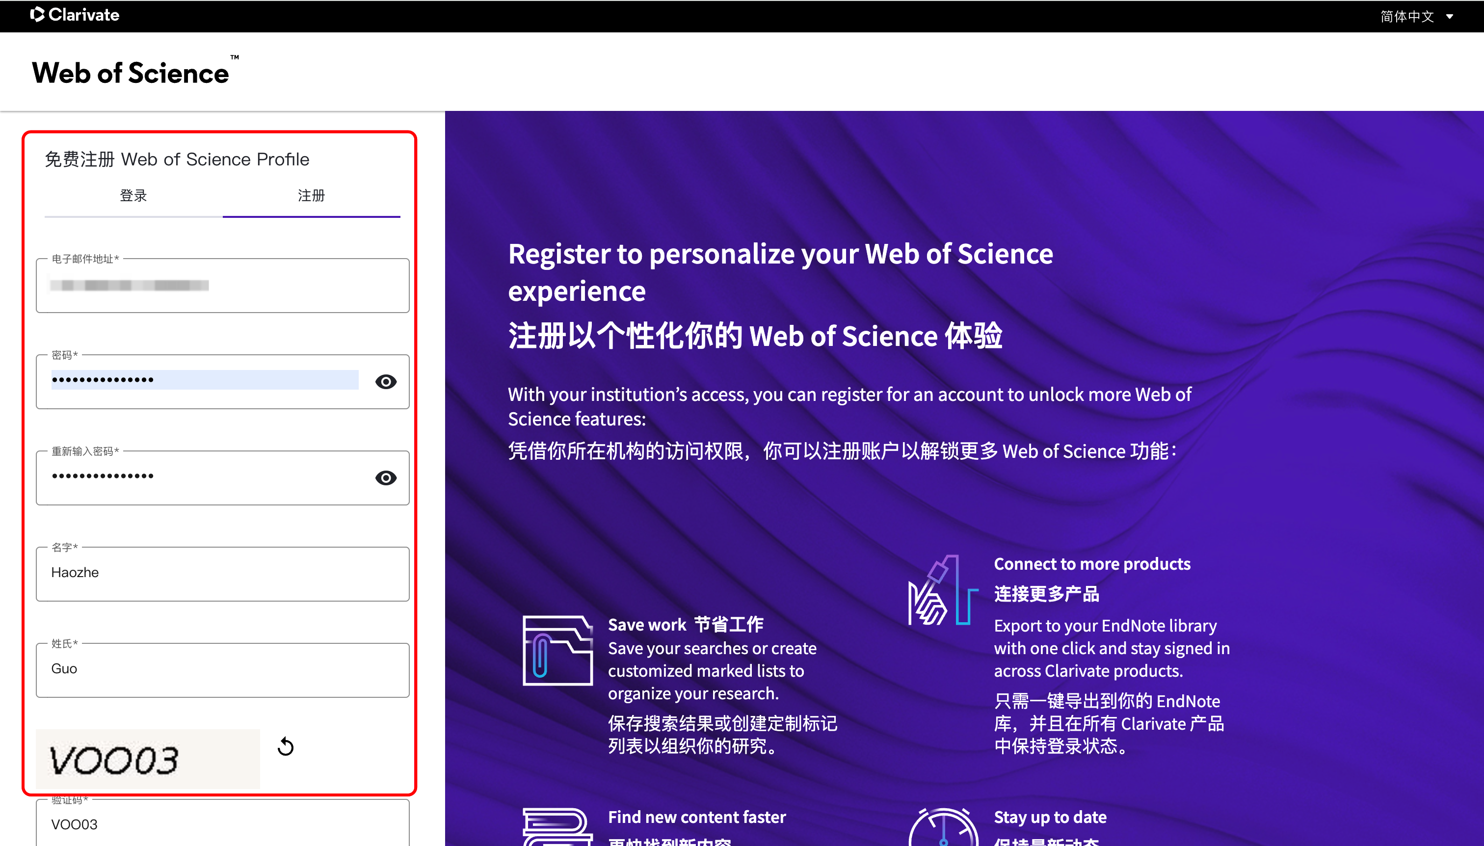Screen dimensions: 1484x846
Task: Click the Clarivate logo icon
Action: pyautogui.click(x=37, y=15)
